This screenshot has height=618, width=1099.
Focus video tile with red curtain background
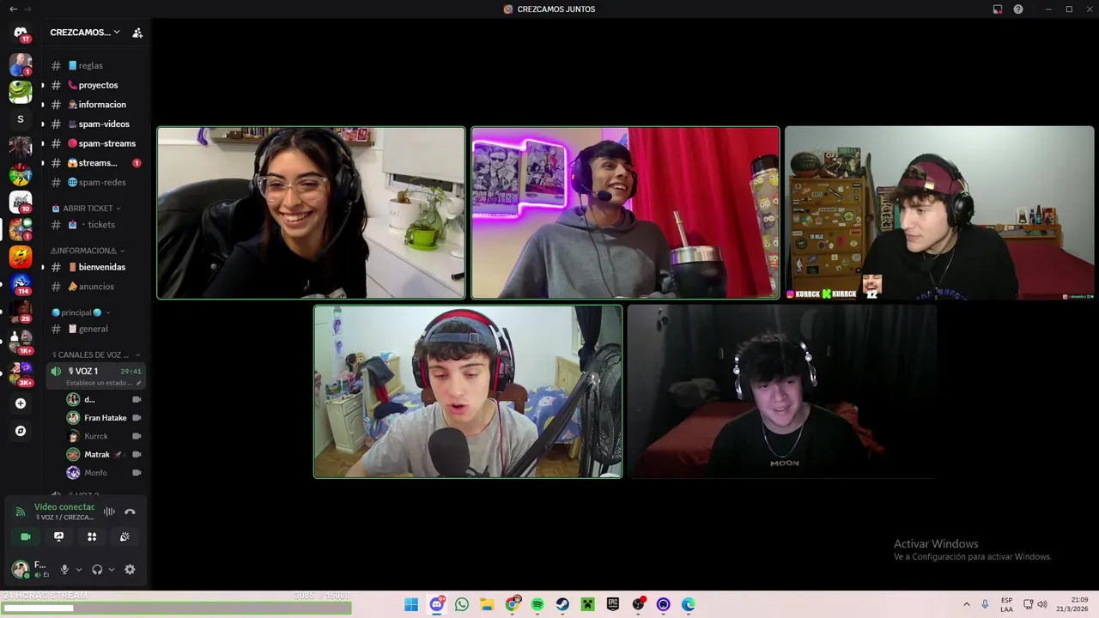click(x=625, y=213)
